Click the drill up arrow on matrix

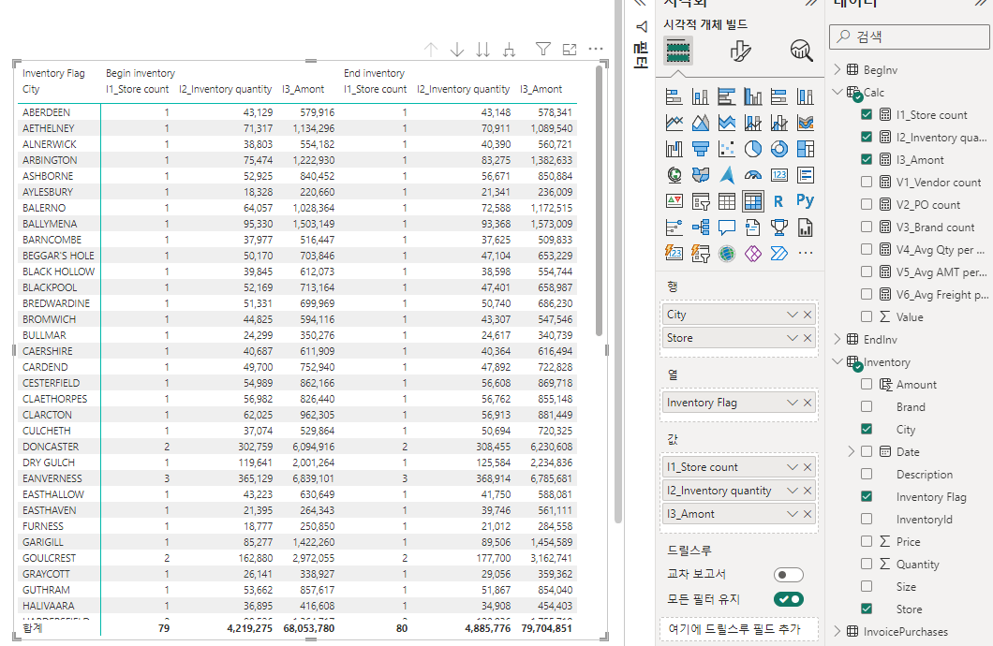coord(431,50)
